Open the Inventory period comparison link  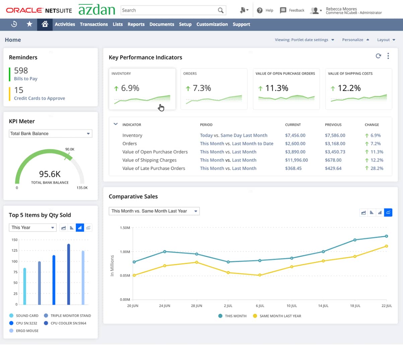coord(233,135)
